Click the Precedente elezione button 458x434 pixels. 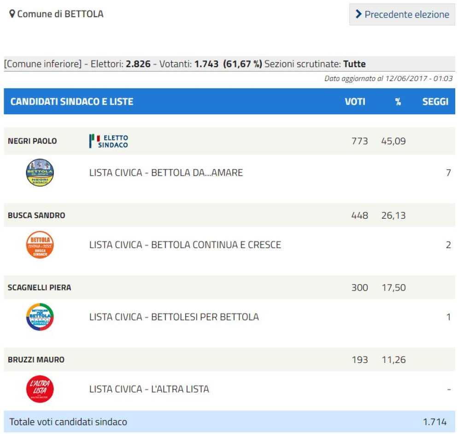pos(402,15)
